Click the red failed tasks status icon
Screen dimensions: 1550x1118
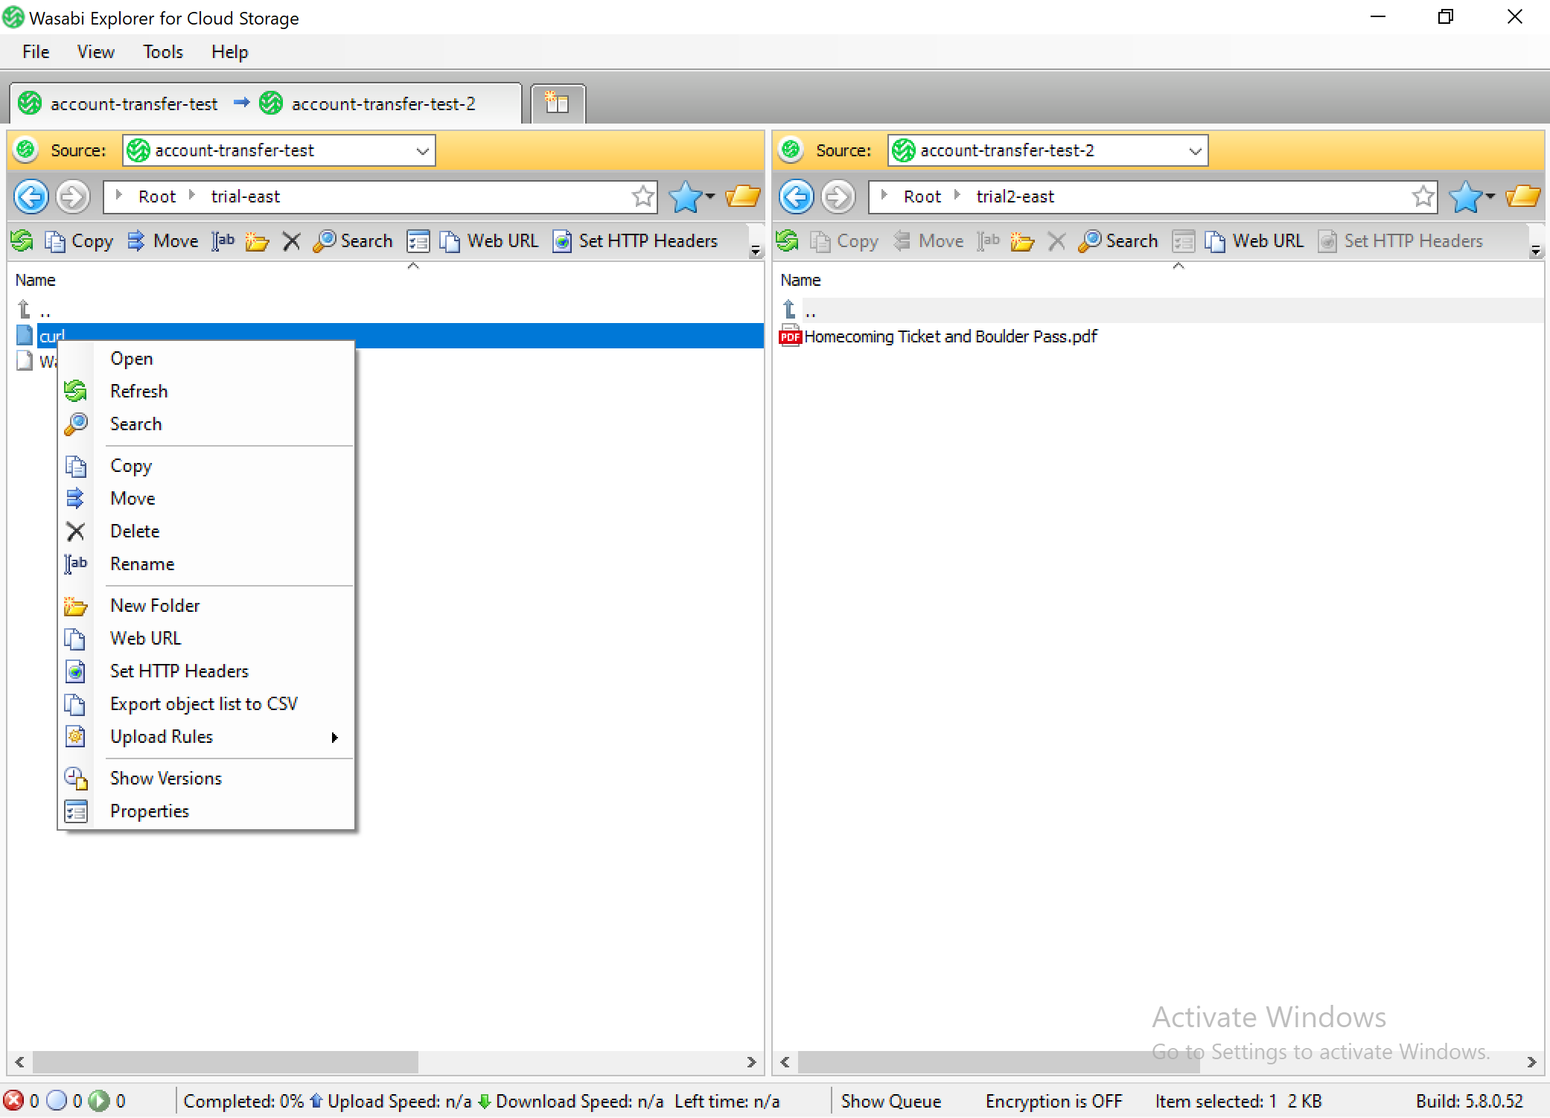pos(13,1101)
